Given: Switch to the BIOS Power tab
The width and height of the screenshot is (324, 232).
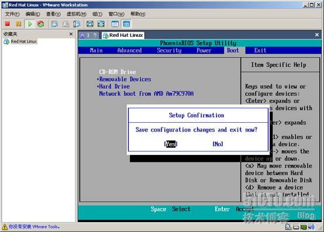Looking at the screenshot, I should 204,50.
